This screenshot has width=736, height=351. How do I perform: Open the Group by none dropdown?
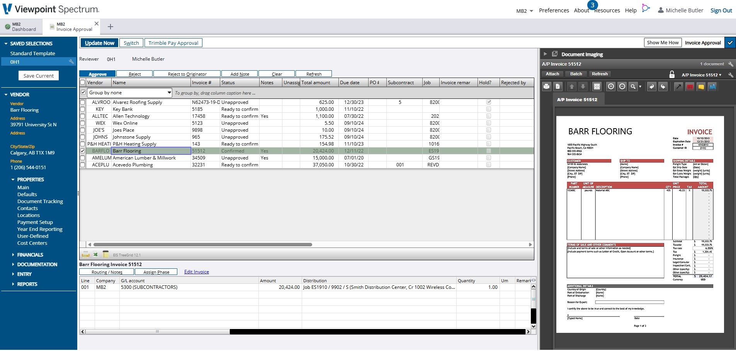[x=169, y=92]
